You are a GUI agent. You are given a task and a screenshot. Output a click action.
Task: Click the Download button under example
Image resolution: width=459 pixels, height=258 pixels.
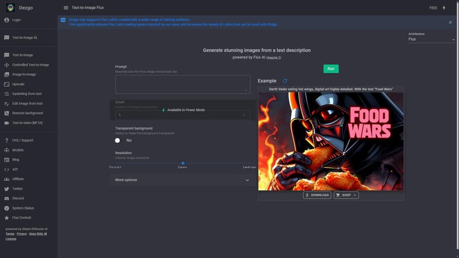pos(317,195)
